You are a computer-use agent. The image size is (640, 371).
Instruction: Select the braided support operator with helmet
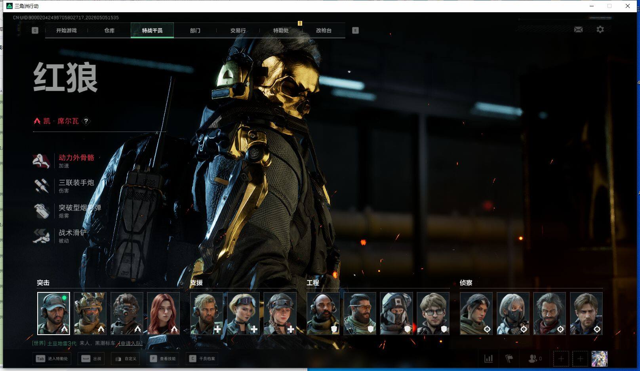[280, 313]
